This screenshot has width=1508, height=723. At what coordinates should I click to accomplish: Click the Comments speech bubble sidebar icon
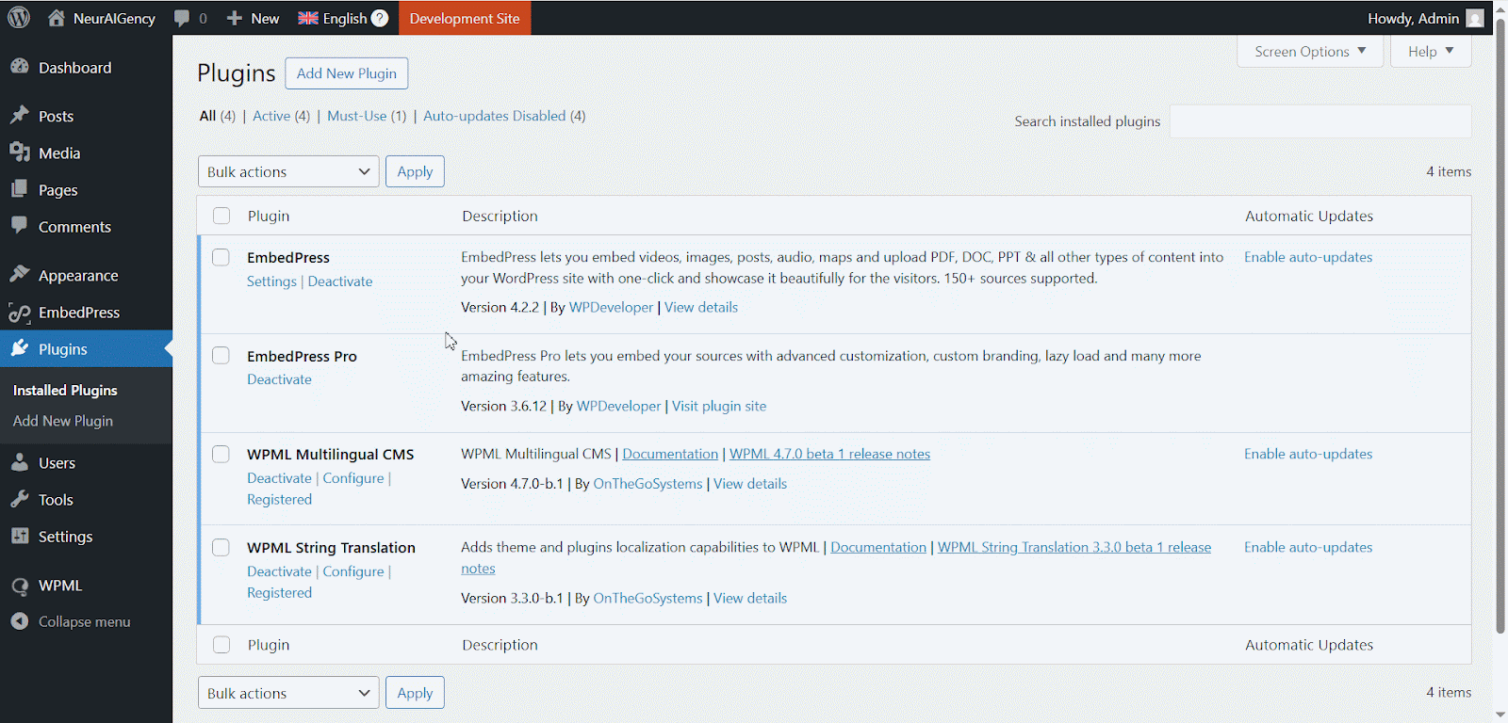click(x=20, y=226)
